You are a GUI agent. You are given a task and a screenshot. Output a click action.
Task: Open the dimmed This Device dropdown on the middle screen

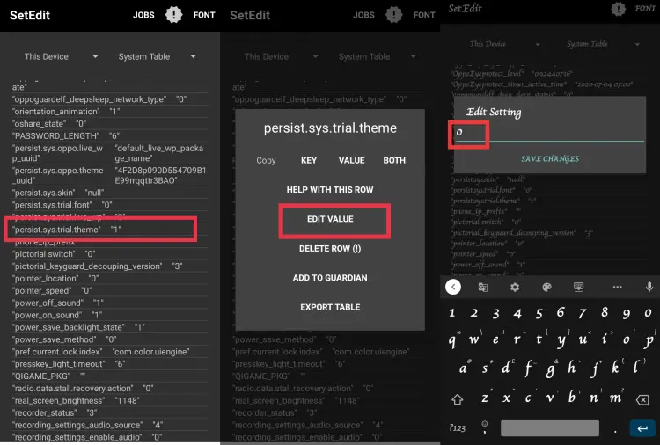tap(282, 56)
